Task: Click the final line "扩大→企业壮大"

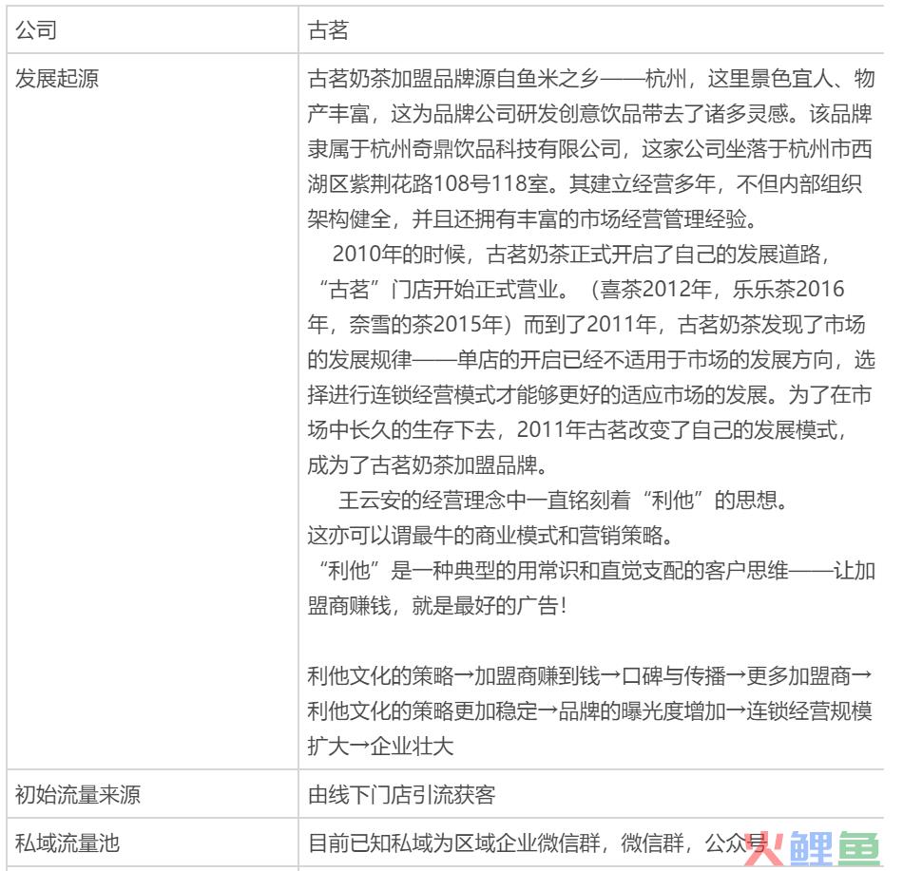Action: click(x=380, y=746)
